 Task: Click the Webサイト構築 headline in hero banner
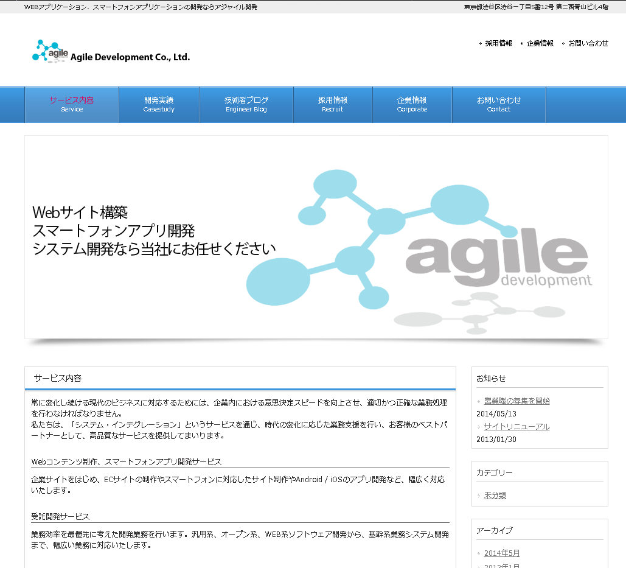tap(80, 212)
